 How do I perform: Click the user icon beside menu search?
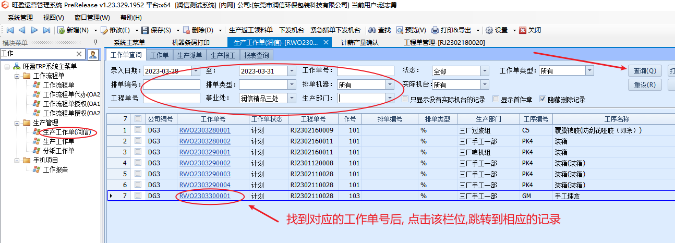pyautogui.click(x=93, y=54)
